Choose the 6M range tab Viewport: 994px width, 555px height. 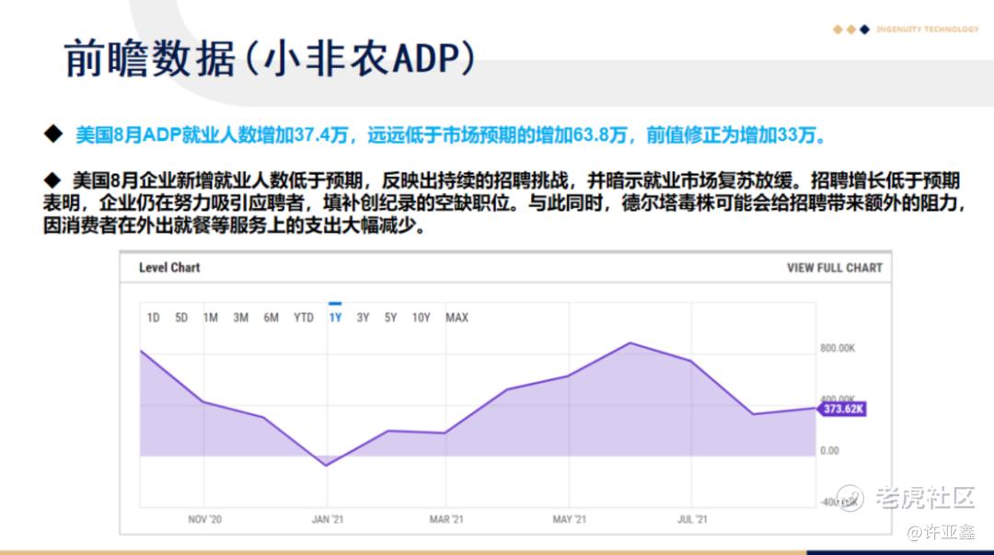tap(271, 318)
